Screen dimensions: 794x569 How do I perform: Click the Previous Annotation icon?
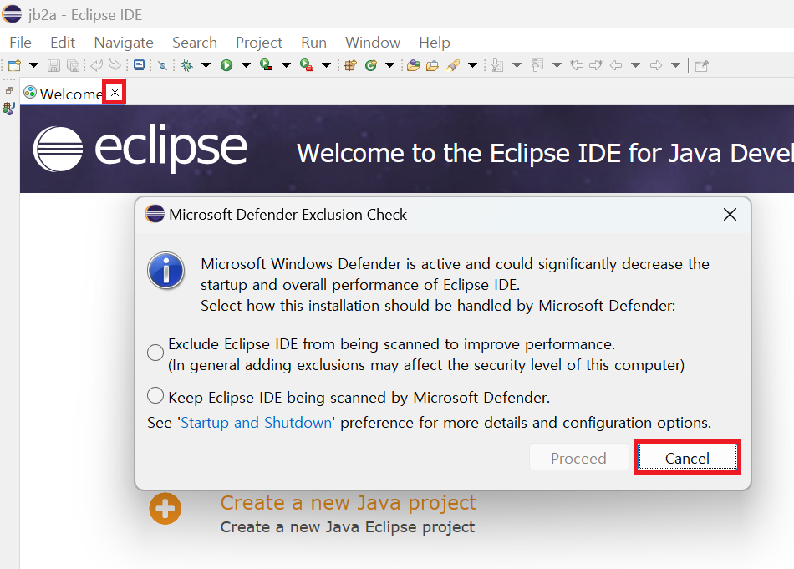pos(537,65)
